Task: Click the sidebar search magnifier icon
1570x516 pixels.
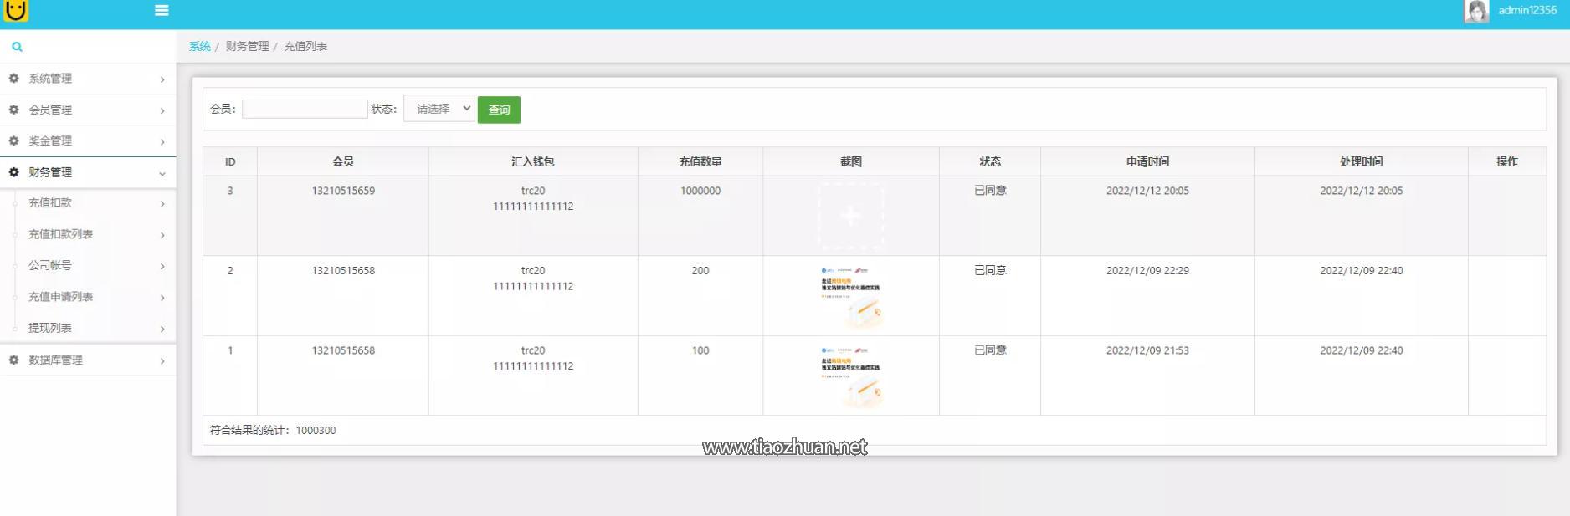Action: (x=17, y=47)
